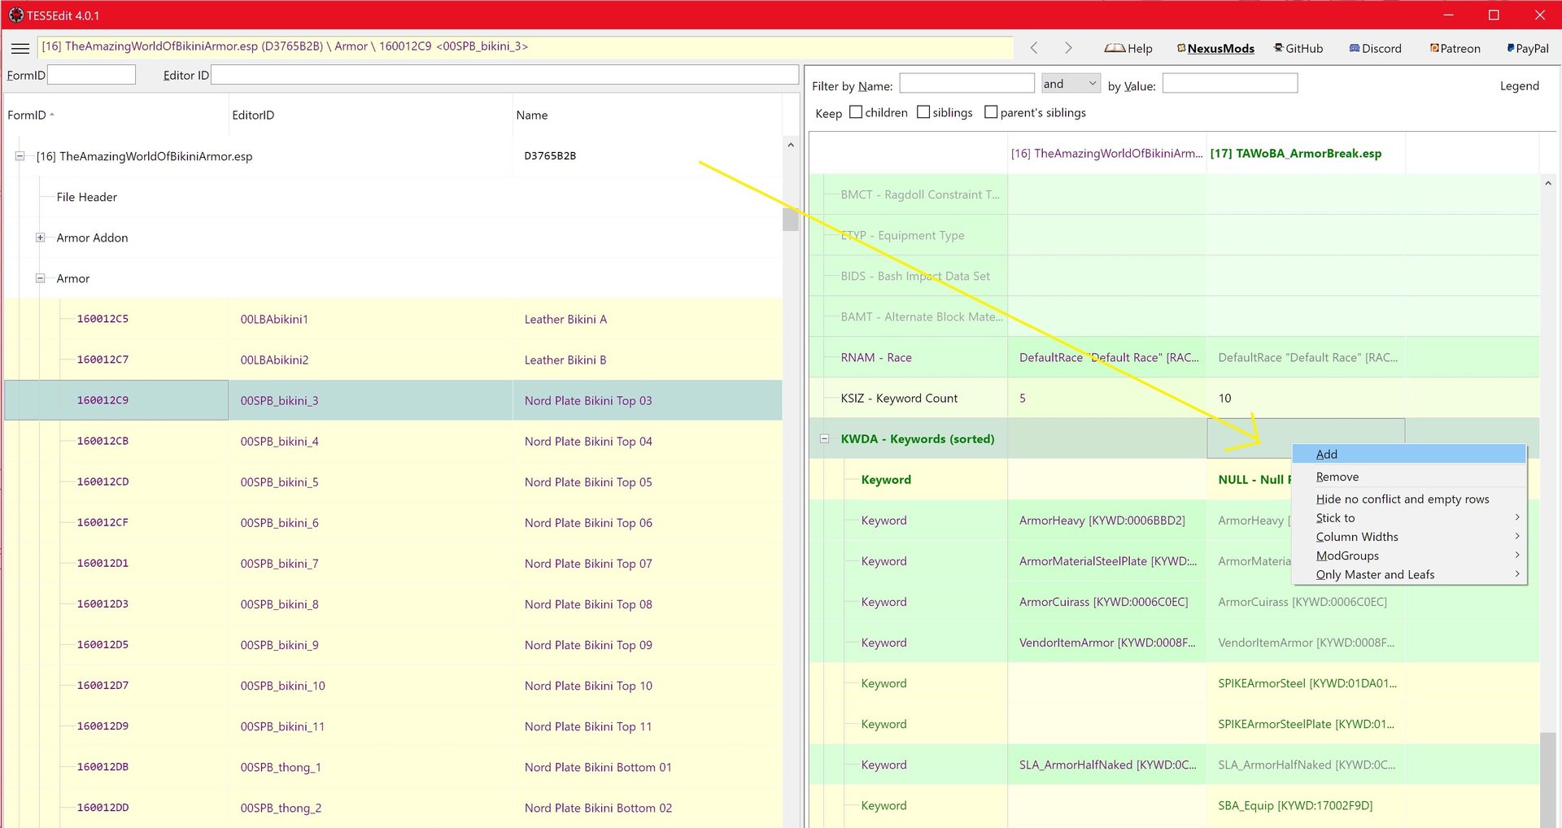Select ETYP - Equipment Type row
Viewport: 1562px width, 828px height.
[x=902, y=235]
